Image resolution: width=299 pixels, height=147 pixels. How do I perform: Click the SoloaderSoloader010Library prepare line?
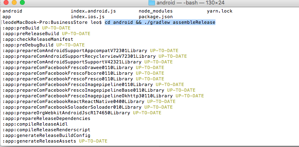tap(88, 107)
